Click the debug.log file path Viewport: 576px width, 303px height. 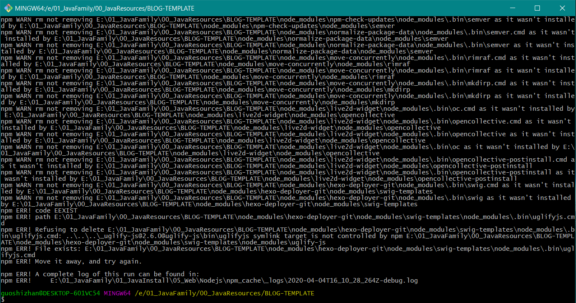[x=234, y=281]
